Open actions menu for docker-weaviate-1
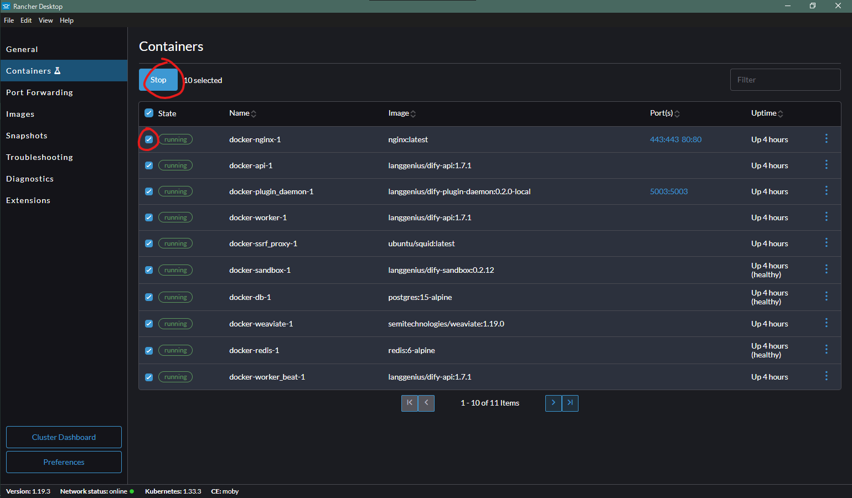This screenshot has width=852, height=498. click(827, 323)
